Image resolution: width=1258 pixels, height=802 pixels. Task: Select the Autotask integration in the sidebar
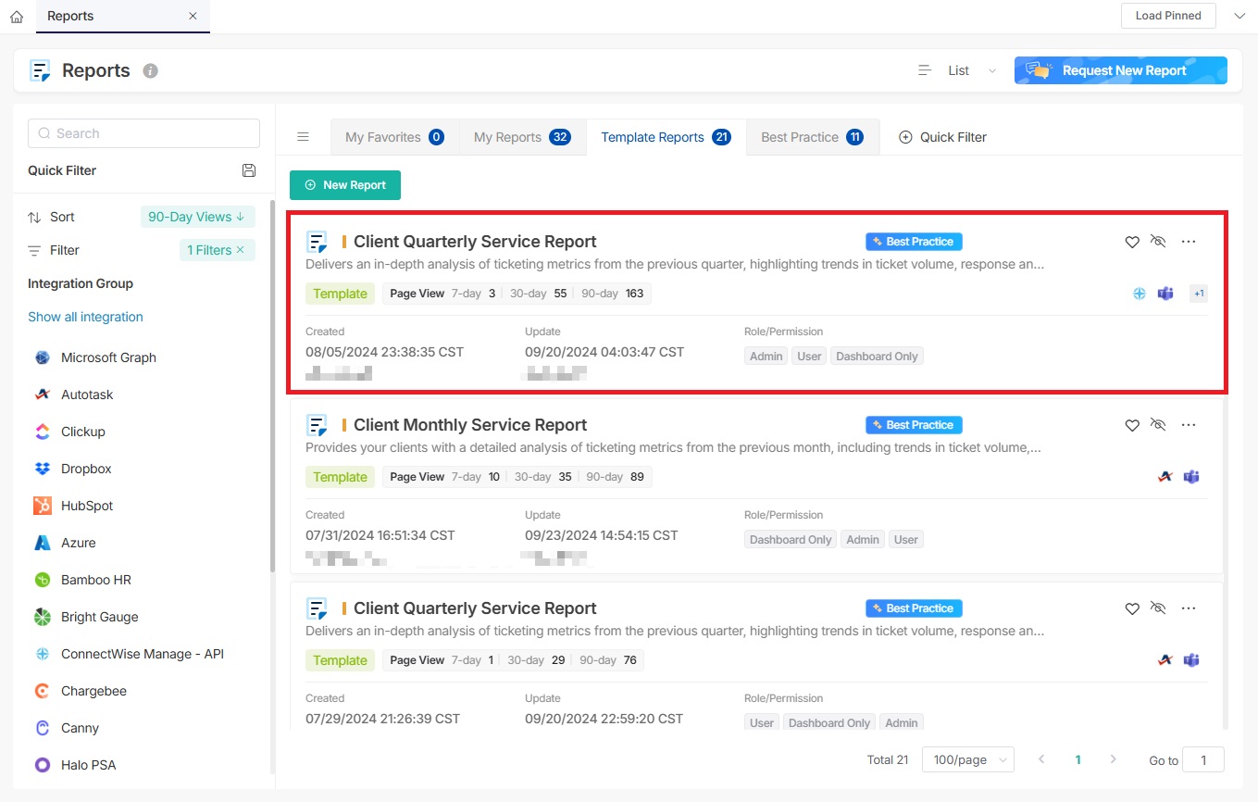[x=87, y=395]
